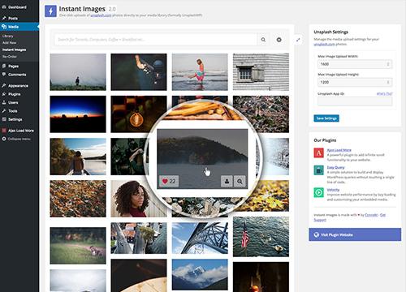The image size is (406, 292).
Task: Click the expand view arrows icon
Action: coord(298,40)
